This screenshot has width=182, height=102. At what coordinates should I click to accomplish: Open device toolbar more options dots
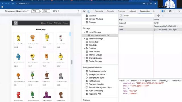[78, 11]
